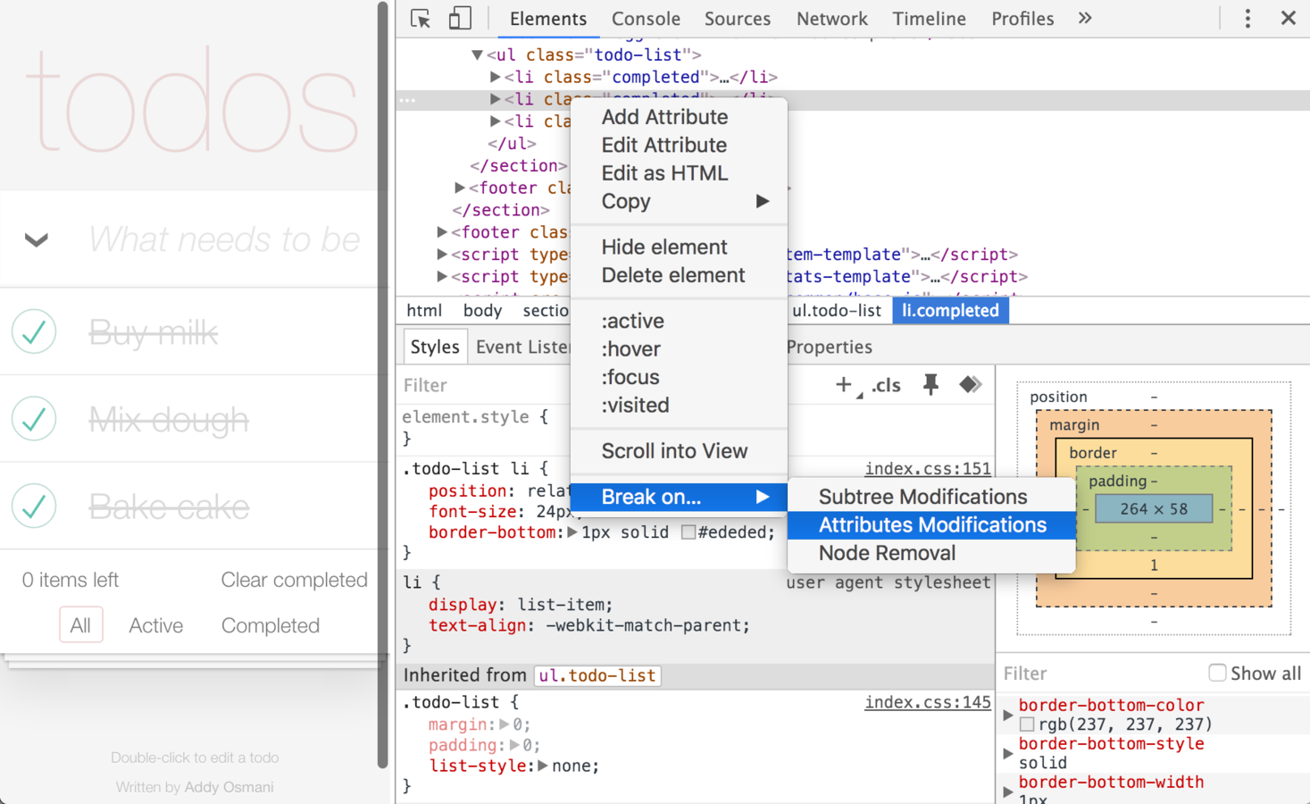This screenshot has height=804, width=1310.
Task: Open DevTools three-dot menu
Action: tap(1247, 19)
